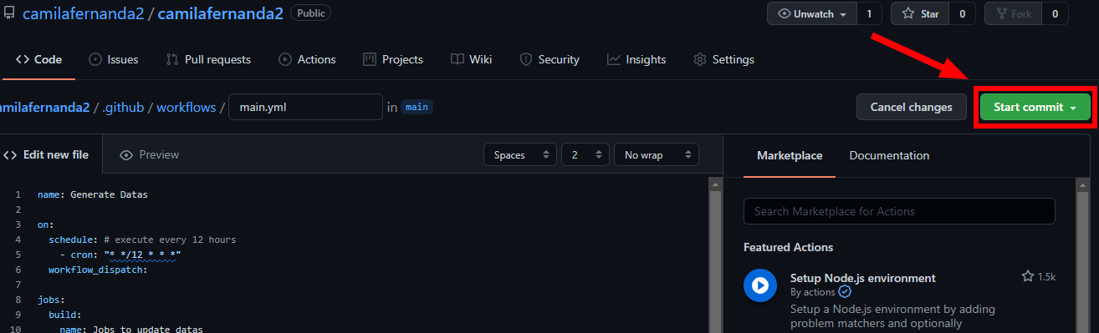
Task: Click the 'schedule:' comment line
Action: [x=142, y=240]
